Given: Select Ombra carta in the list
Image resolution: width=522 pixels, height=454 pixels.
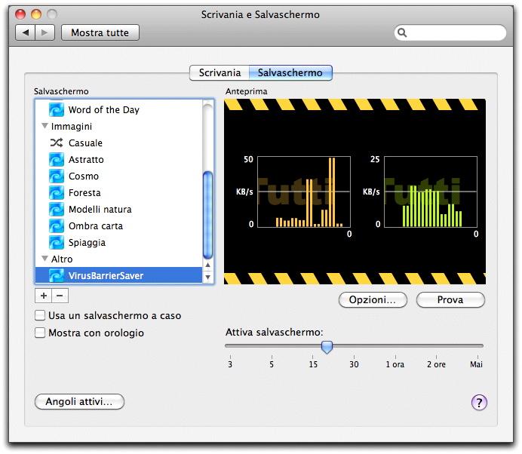Looking at the screenshot, I should point(118,226).
